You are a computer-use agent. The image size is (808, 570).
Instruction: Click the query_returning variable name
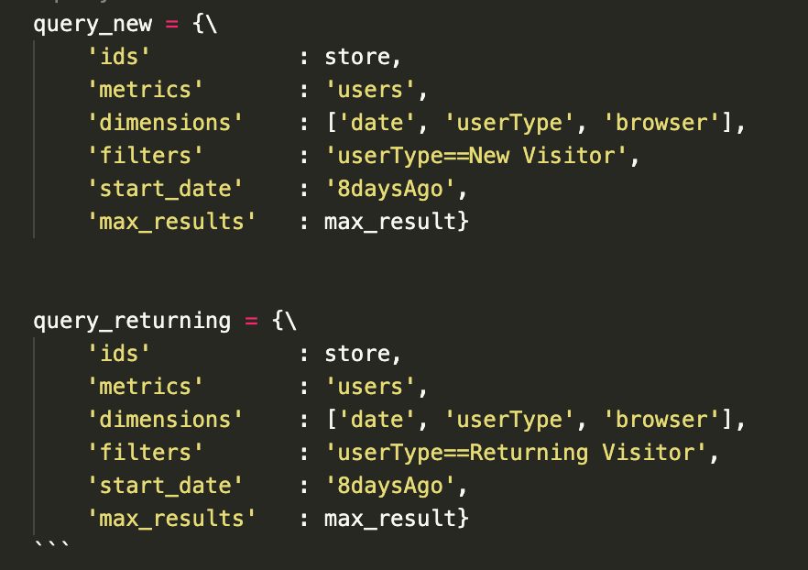click(132, 321)
